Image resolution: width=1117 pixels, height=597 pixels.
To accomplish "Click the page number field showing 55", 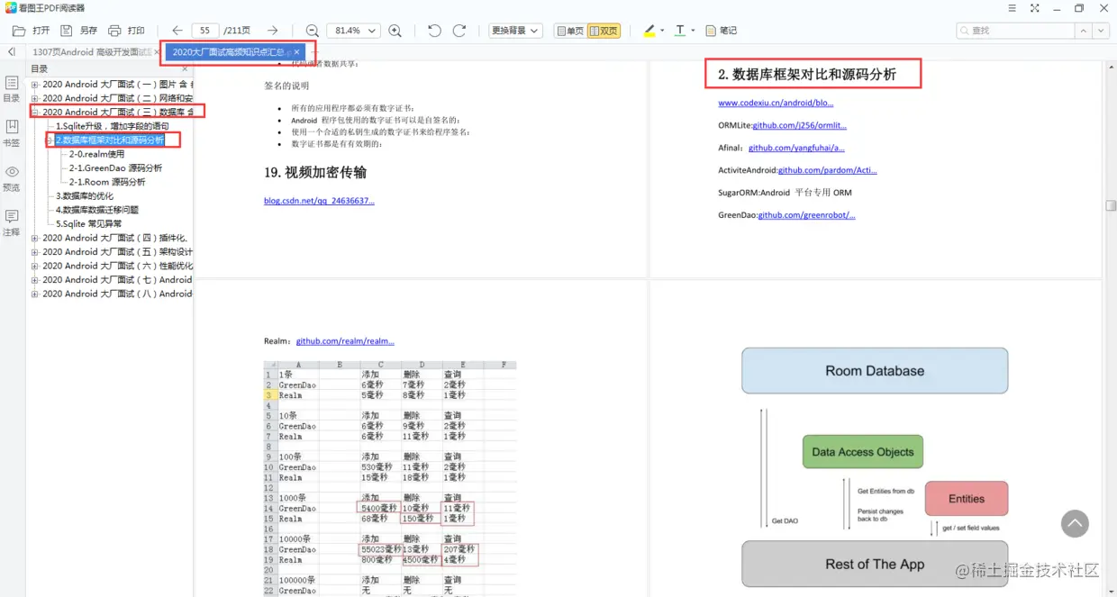I will click(205, 31).
